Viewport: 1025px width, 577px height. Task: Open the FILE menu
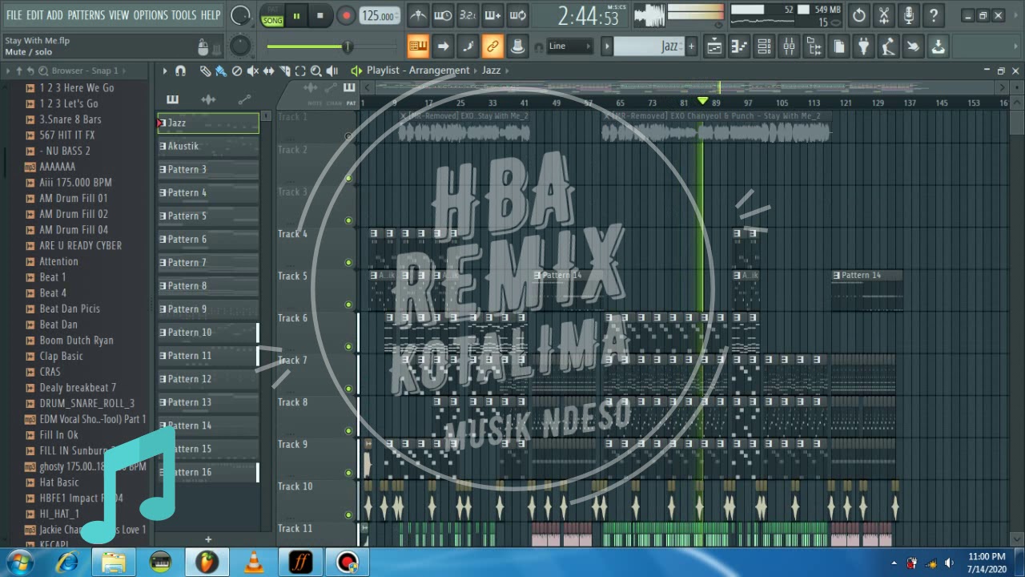coord(14,15)
